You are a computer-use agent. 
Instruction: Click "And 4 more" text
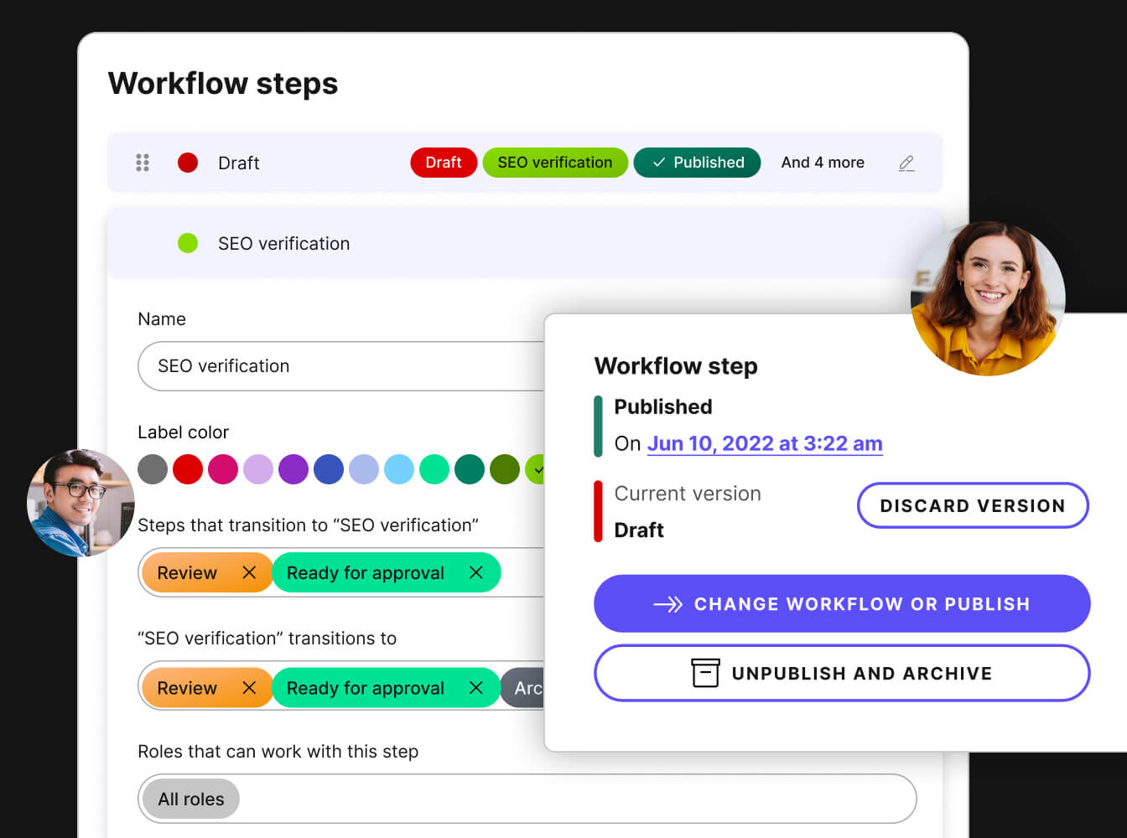click(823, 163)
